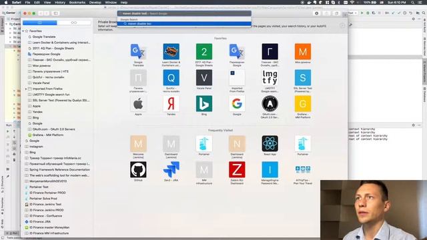Select the highlighted Google search suggestion
Viewport: 427px width, 240px height.
(x=184, y=24)
